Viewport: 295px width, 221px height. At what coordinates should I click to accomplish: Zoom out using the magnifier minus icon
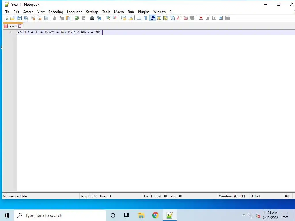[x=114, y=18]
